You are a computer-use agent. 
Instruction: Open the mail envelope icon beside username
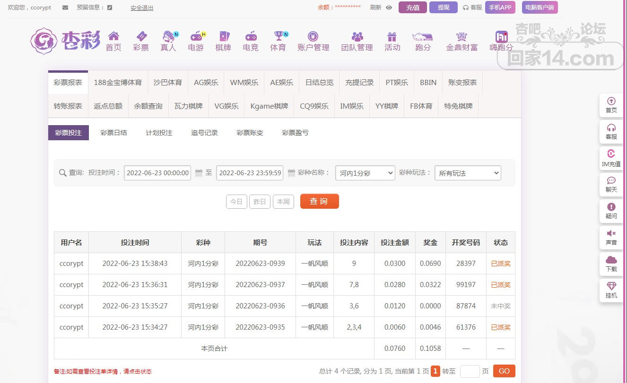coord(65,8)
